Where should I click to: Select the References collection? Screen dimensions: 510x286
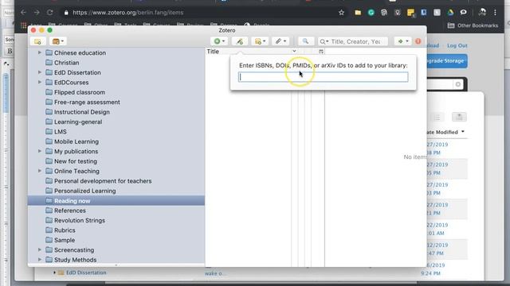[70, 211]
